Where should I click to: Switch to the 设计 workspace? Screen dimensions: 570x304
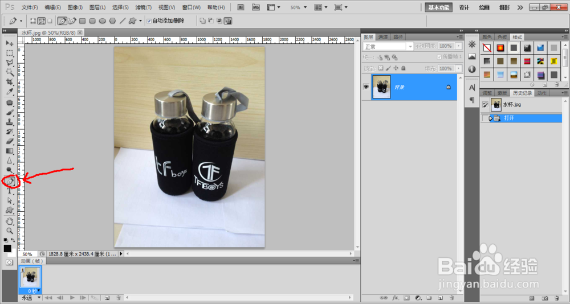click(x=464, y=7)
